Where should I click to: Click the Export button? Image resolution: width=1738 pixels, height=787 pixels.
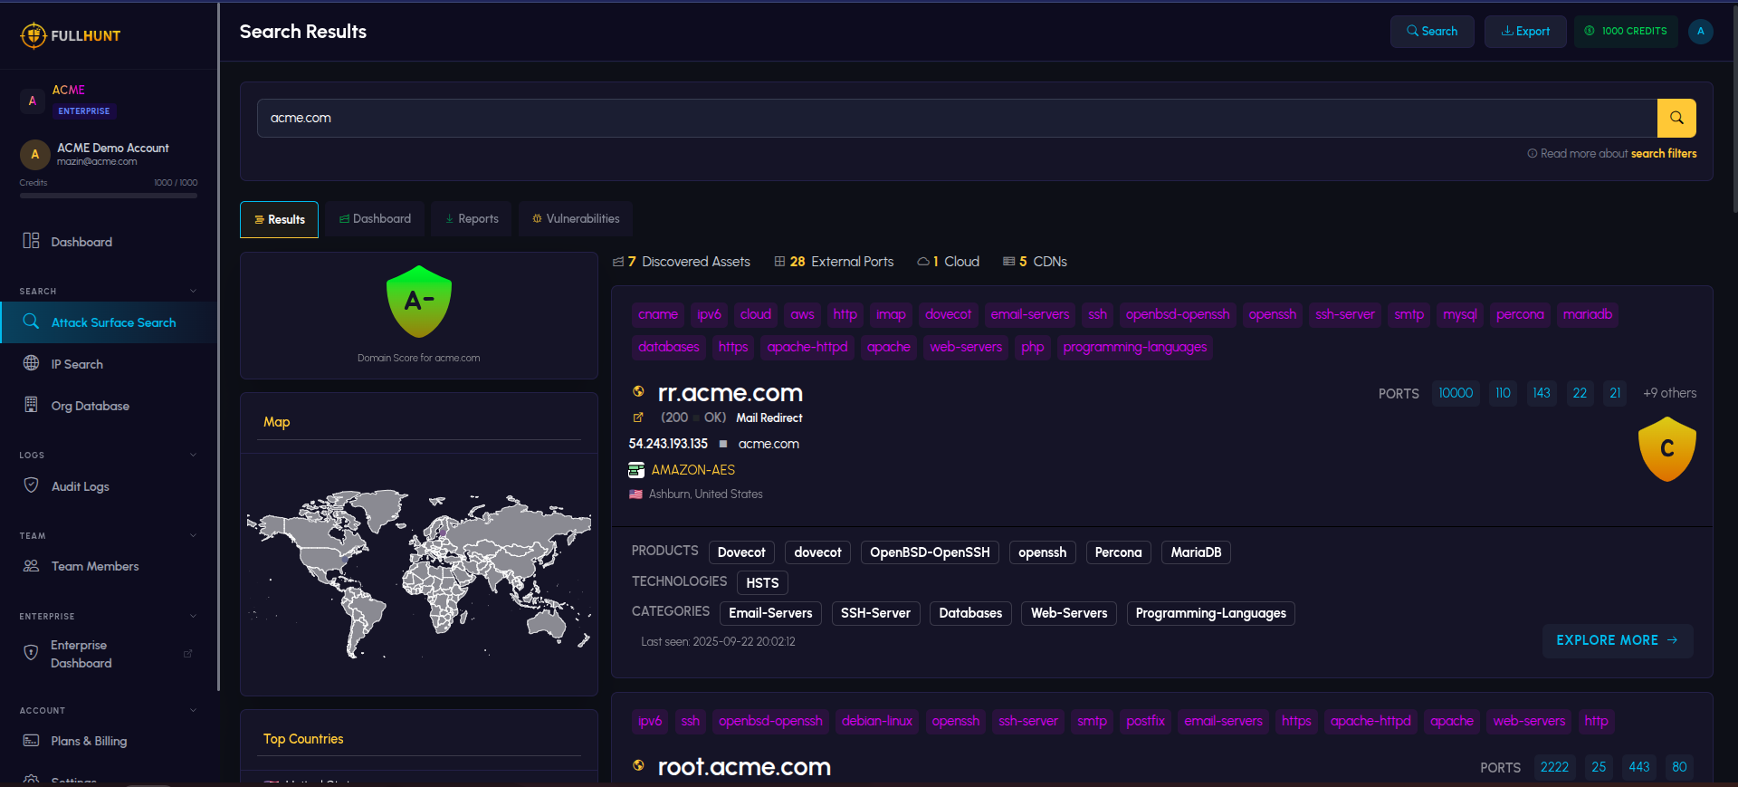[x=1525, y=32]
